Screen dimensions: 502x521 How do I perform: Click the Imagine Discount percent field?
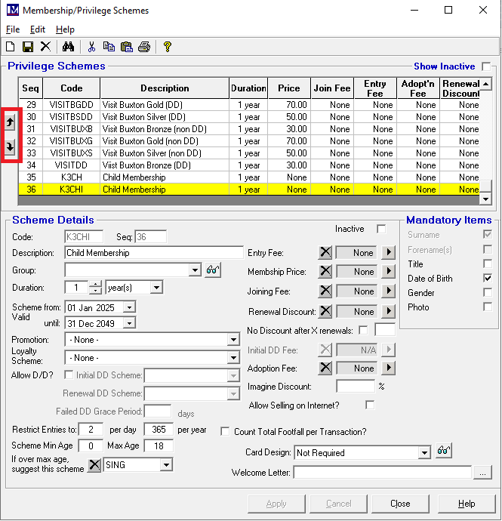(356, 386)
